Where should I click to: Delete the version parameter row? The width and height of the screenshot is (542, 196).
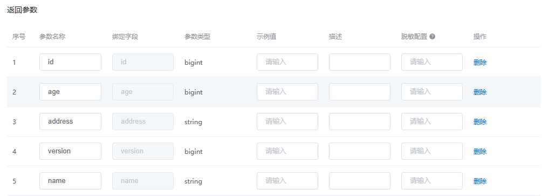pos(480,152)
